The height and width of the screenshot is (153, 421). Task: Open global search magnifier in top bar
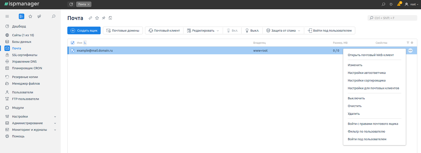pyautogui.click(x=383, y=4)
